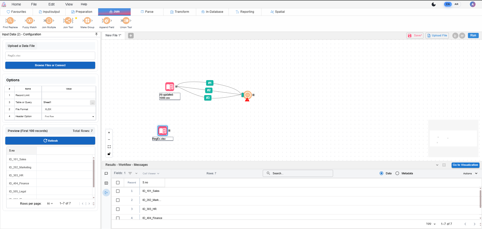Select the Append Field tool icon
482x229 pixels.
pyautogui.click(x=106, y=21)
